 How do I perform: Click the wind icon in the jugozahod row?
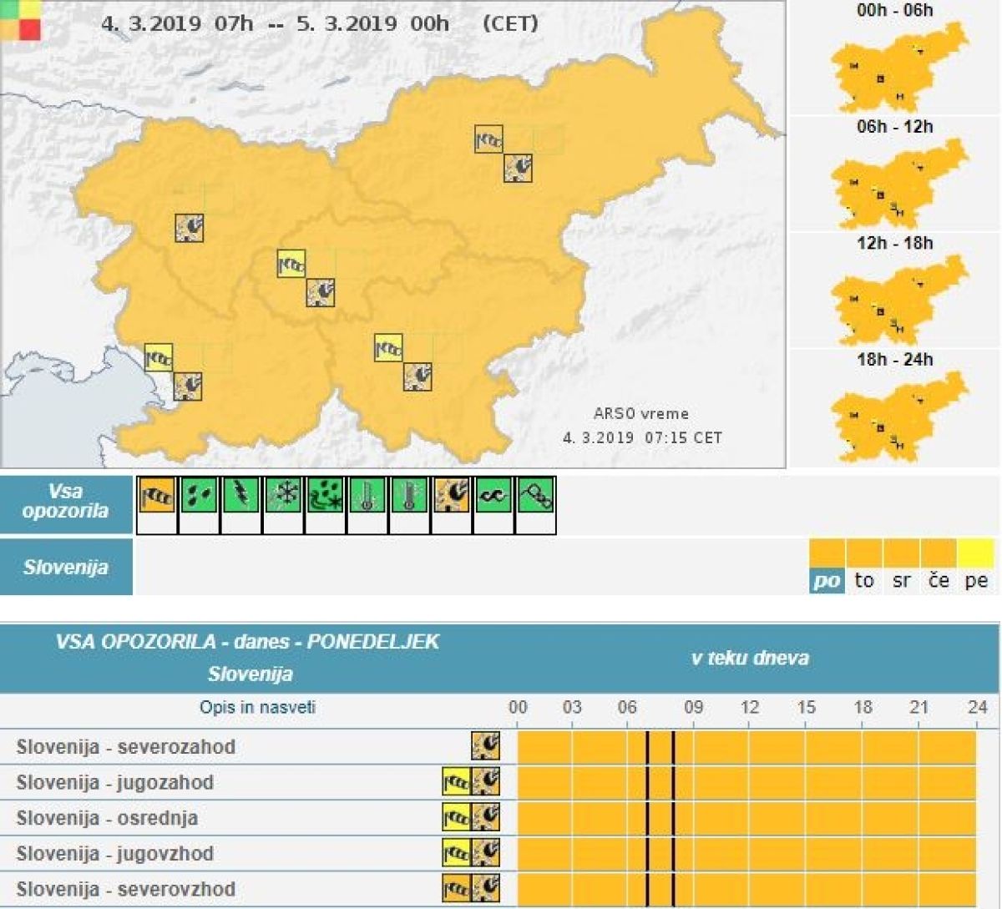[457, 781]
